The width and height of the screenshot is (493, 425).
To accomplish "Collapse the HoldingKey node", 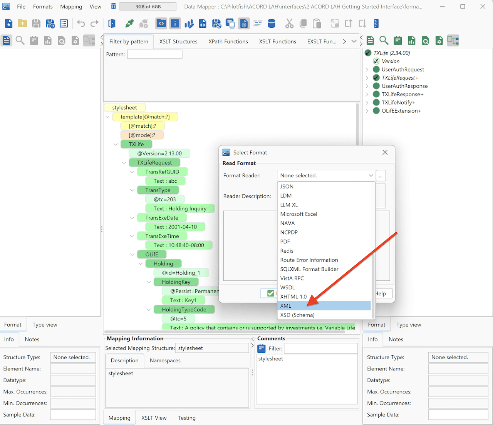I will click(x=149, y=282).
